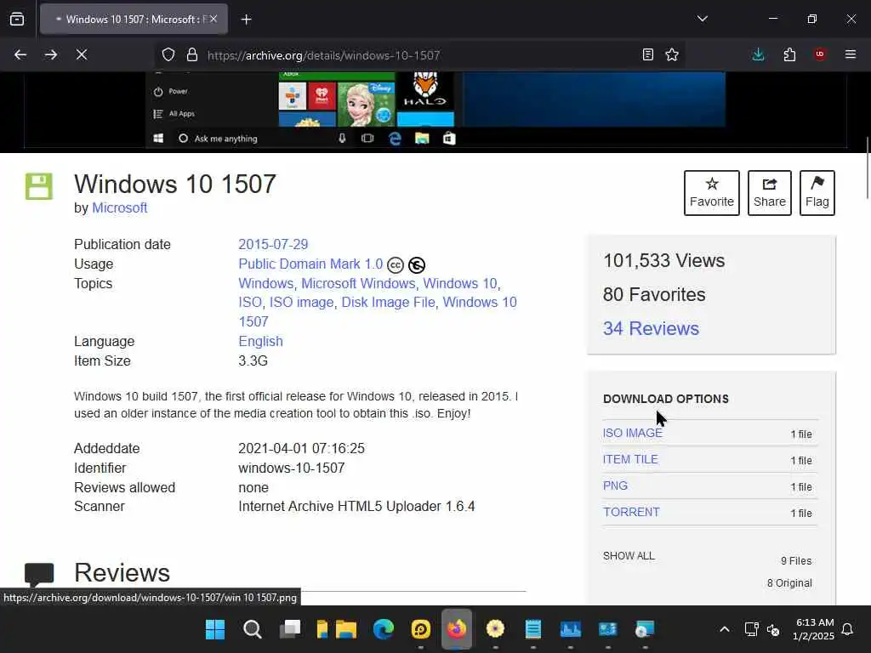Image resolution: width=871 pixels, height=653 pixels.
Task: Select the Windows 10 1507 tab
Action: [x=134, y=20]
